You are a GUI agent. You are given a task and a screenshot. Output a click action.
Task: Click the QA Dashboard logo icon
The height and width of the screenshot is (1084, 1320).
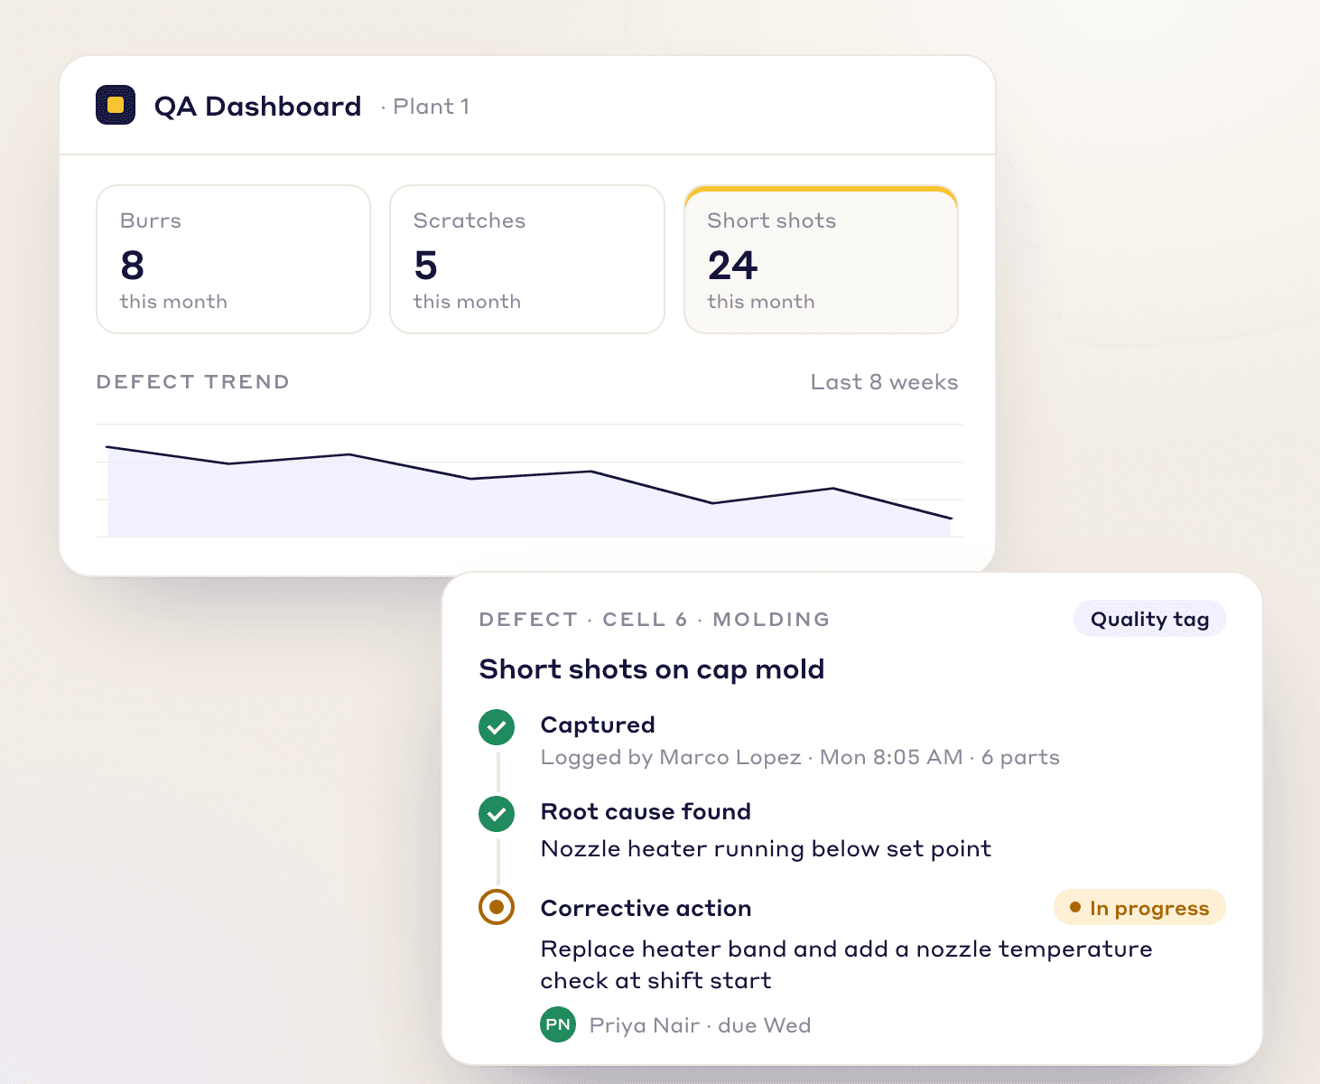pos(116,105)
